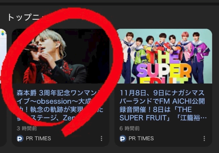Screen dimensions: 219x153
Task: Click PR TIMES logo icon under second article
Action: click(x=123, y=138)
